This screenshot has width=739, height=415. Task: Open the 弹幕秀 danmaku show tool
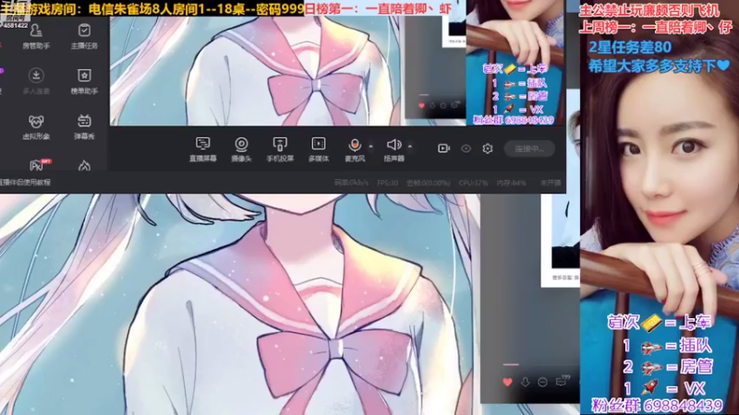pyautogui.click(x=84, y=127)
